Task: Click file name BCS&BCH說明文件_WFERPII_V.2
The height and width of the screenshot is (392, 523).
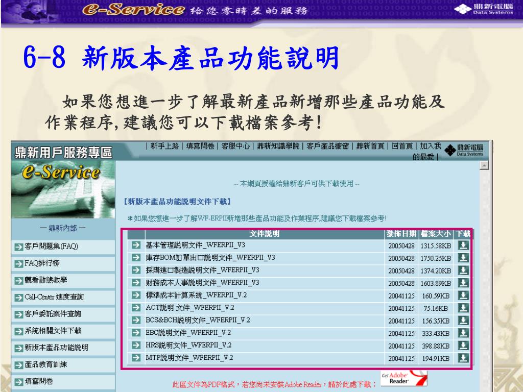Action: [198, 320]
